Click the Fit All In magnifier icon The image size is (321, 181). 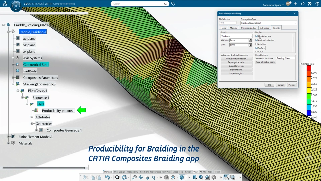click(117, 177)
